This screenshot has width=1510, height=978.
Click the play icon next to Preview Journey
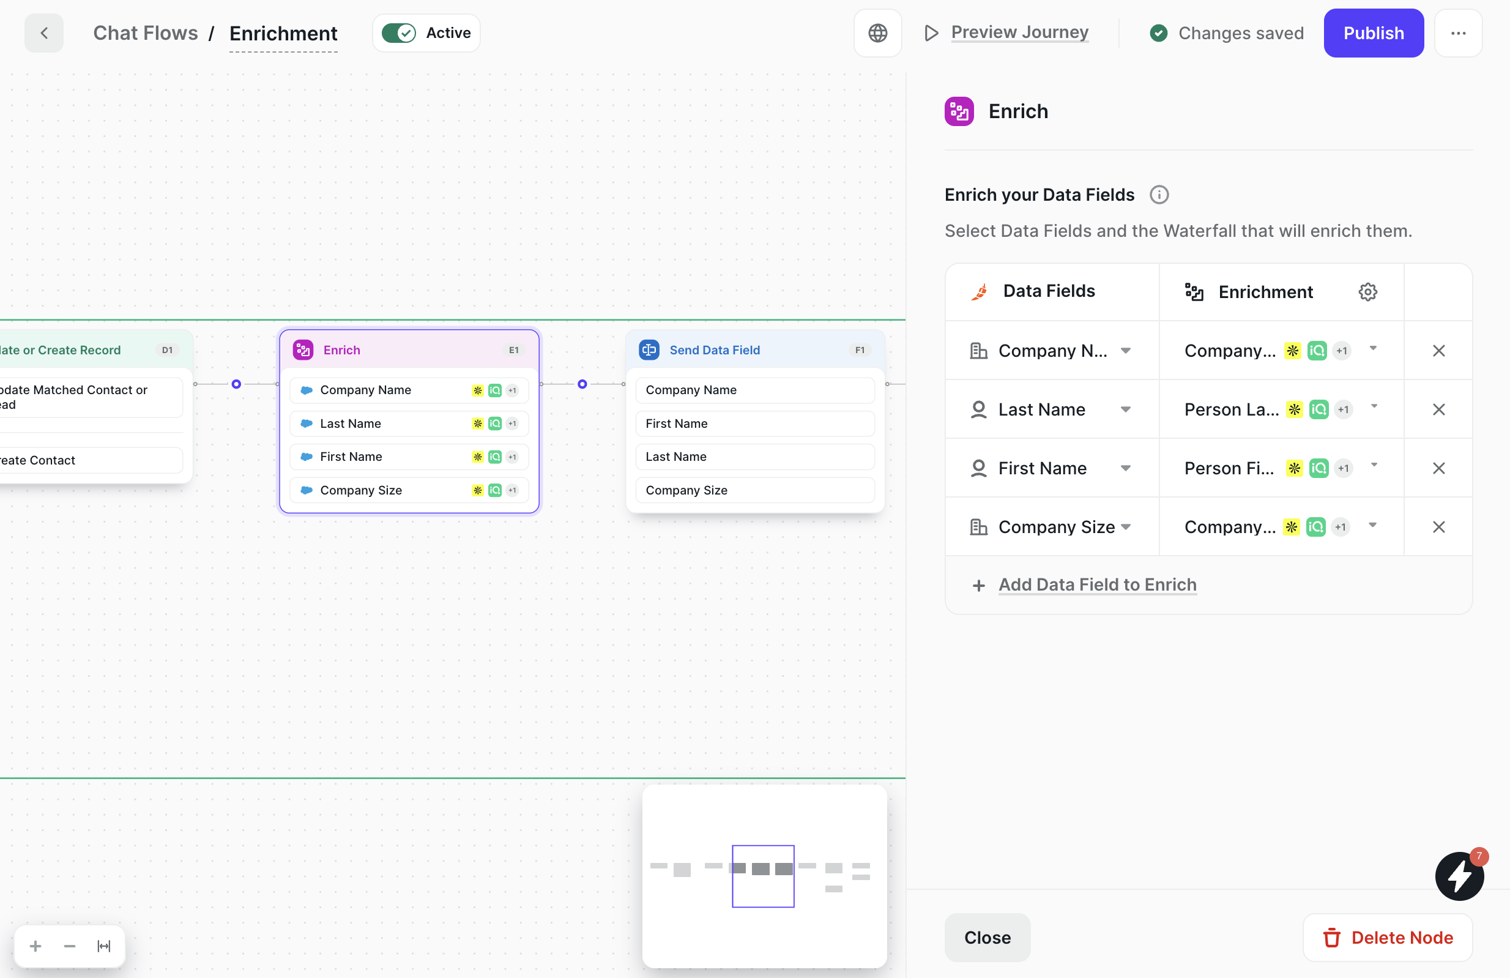tap(930, 32)
